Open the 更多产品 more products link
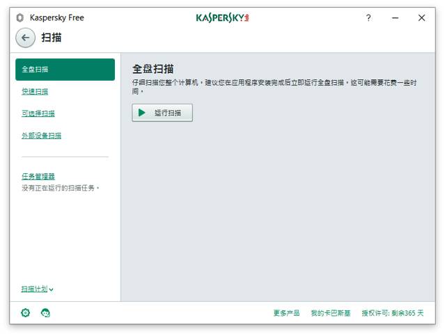 (286, 313)
